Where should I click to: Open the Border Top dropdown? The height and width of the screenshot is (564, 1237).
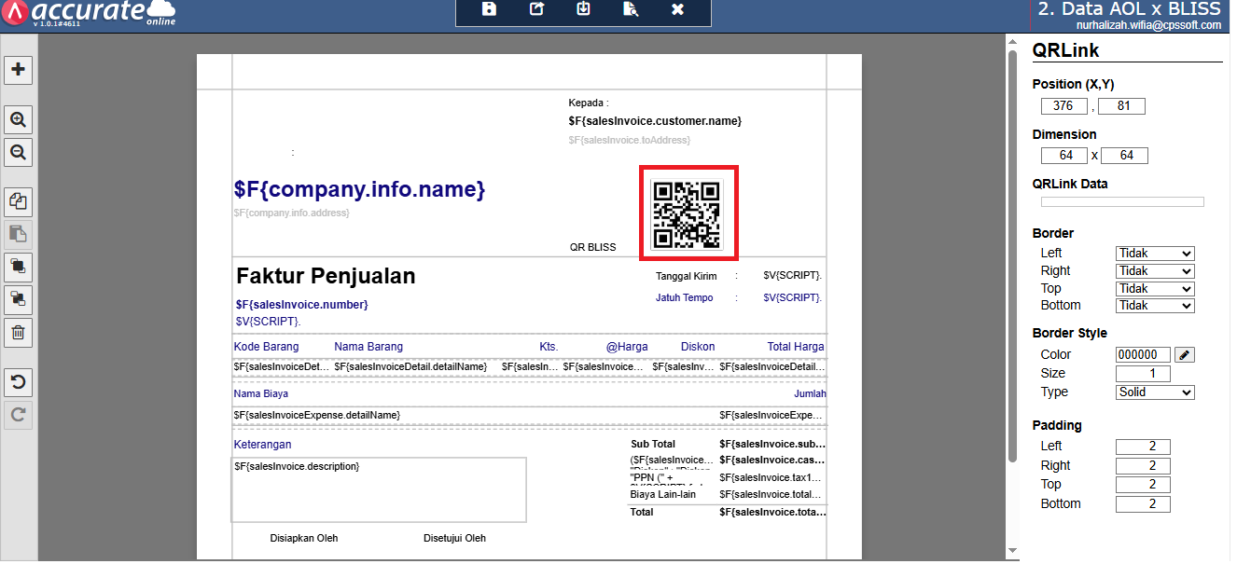pyautogui.click(x=1155, y=288)
